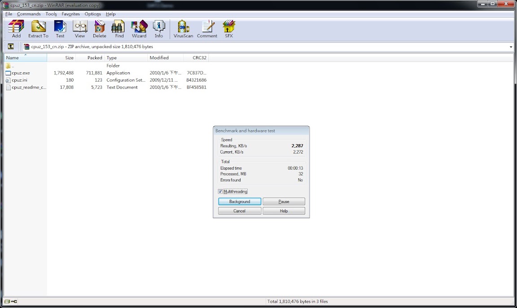This screenshot has height=308, width=517.
Task: Click the Help button in benchmark dialog
Action: 284,211
